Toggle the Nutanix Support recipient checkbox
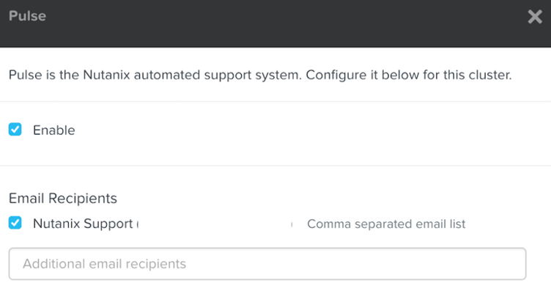 15,223
